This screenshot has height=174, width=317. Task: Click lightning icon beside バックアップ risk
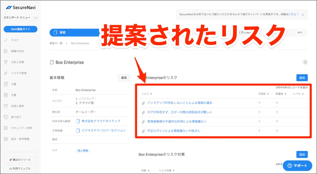pyautogui.click(x=143, y=103)
